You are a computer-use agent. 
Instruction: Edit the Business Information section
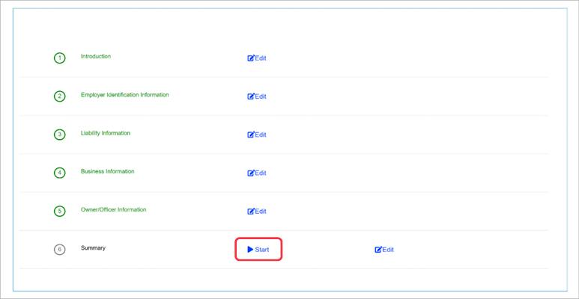[x=257, y=173]
